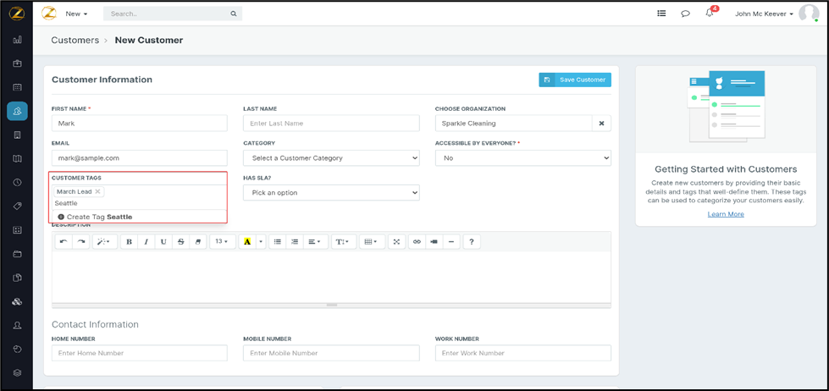Click the Save Customer button

coord(575,80)
